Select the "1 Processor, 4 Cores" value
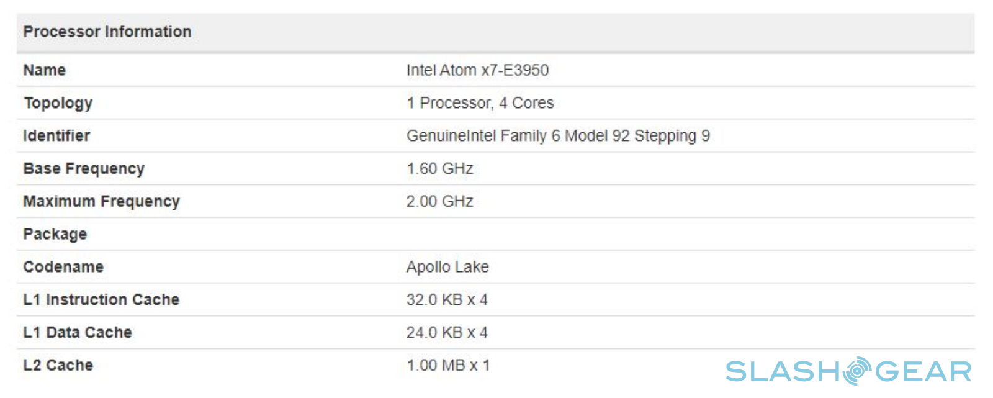The height and width of the screenshot is (398, 993). (480, 103)
